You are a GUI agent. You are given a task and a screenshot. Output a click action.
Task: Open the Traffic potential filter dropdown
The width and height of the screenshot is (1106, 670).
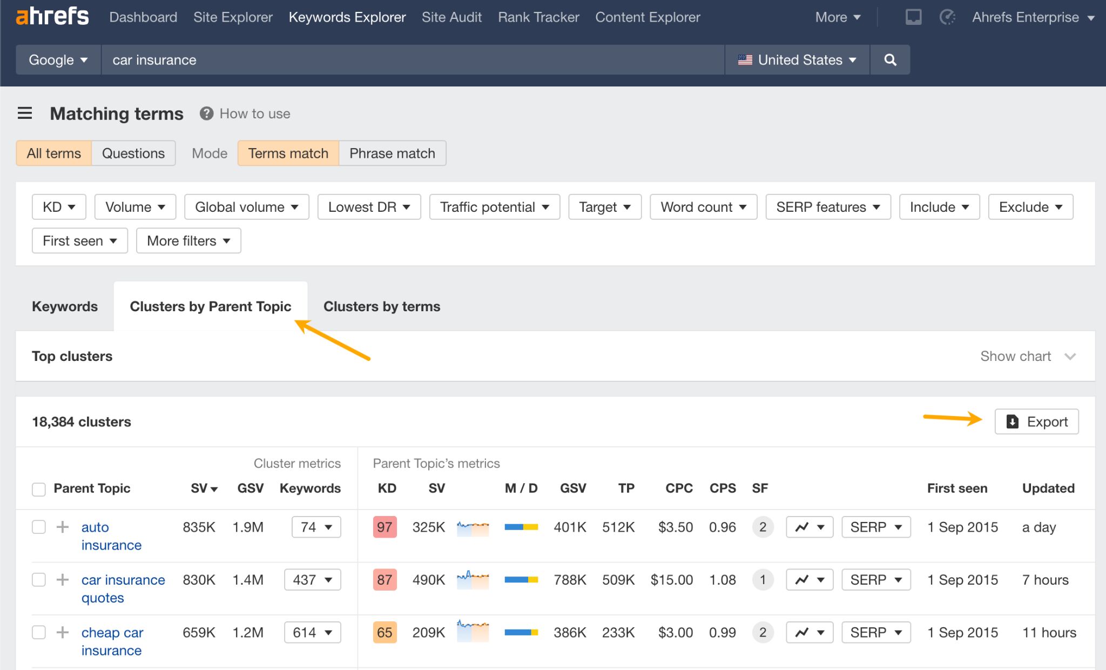[495, 207]
